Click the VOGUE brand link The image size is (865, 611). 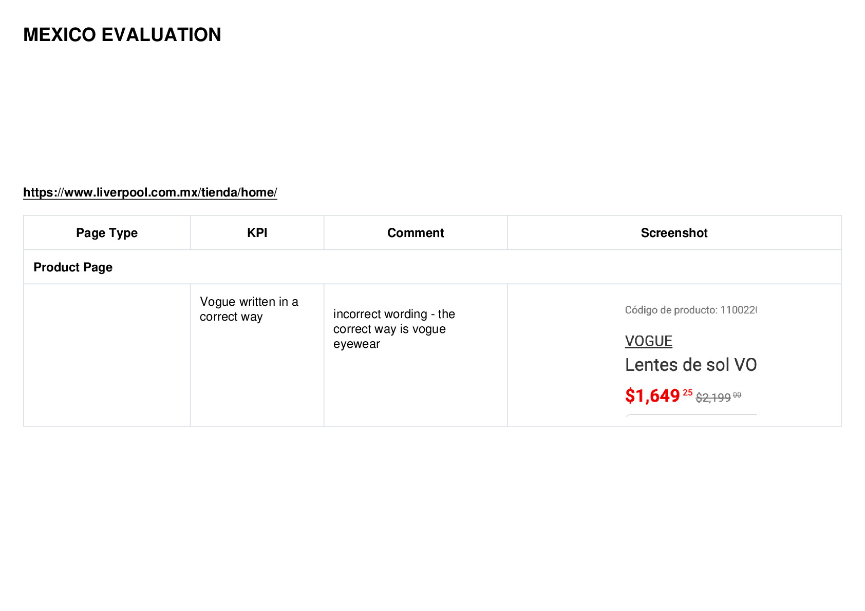point(648,341)
